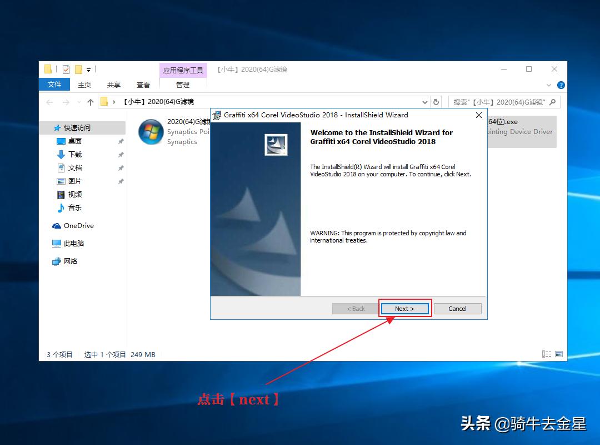Open 视频 folder in sidebar
The image size is (600, 445).
(74, 194)
